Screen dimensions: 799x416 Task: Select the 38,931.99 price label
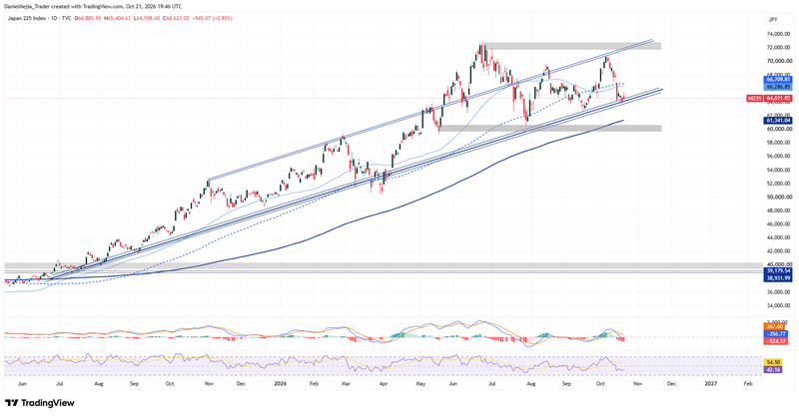pyautogui.click(x=778, y=278)
